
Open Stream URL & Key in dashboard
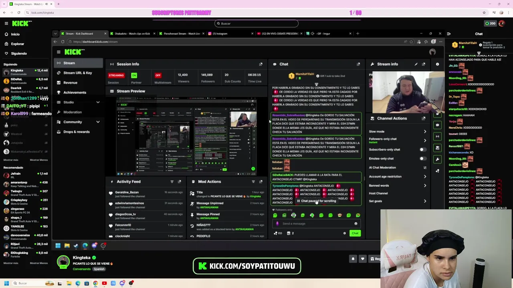(78, 73)
